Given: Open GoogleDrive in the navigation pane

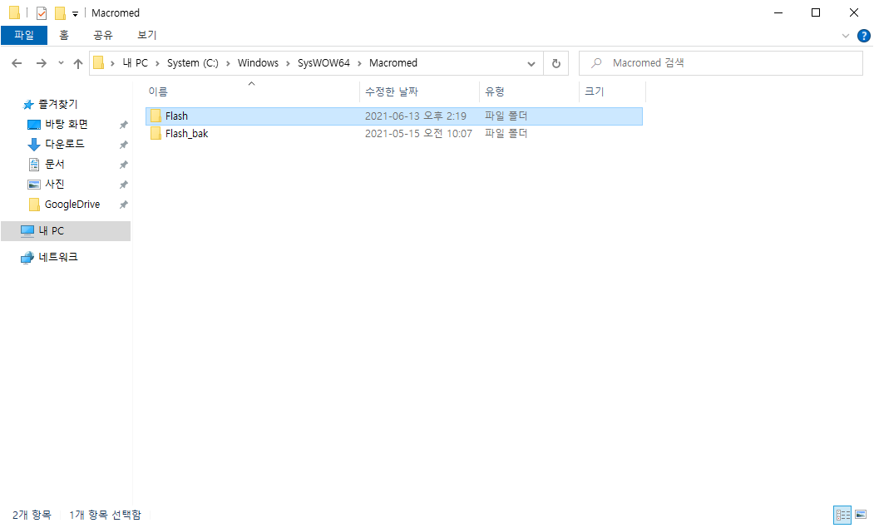Looking at the screenshot, I should [72, 204].
